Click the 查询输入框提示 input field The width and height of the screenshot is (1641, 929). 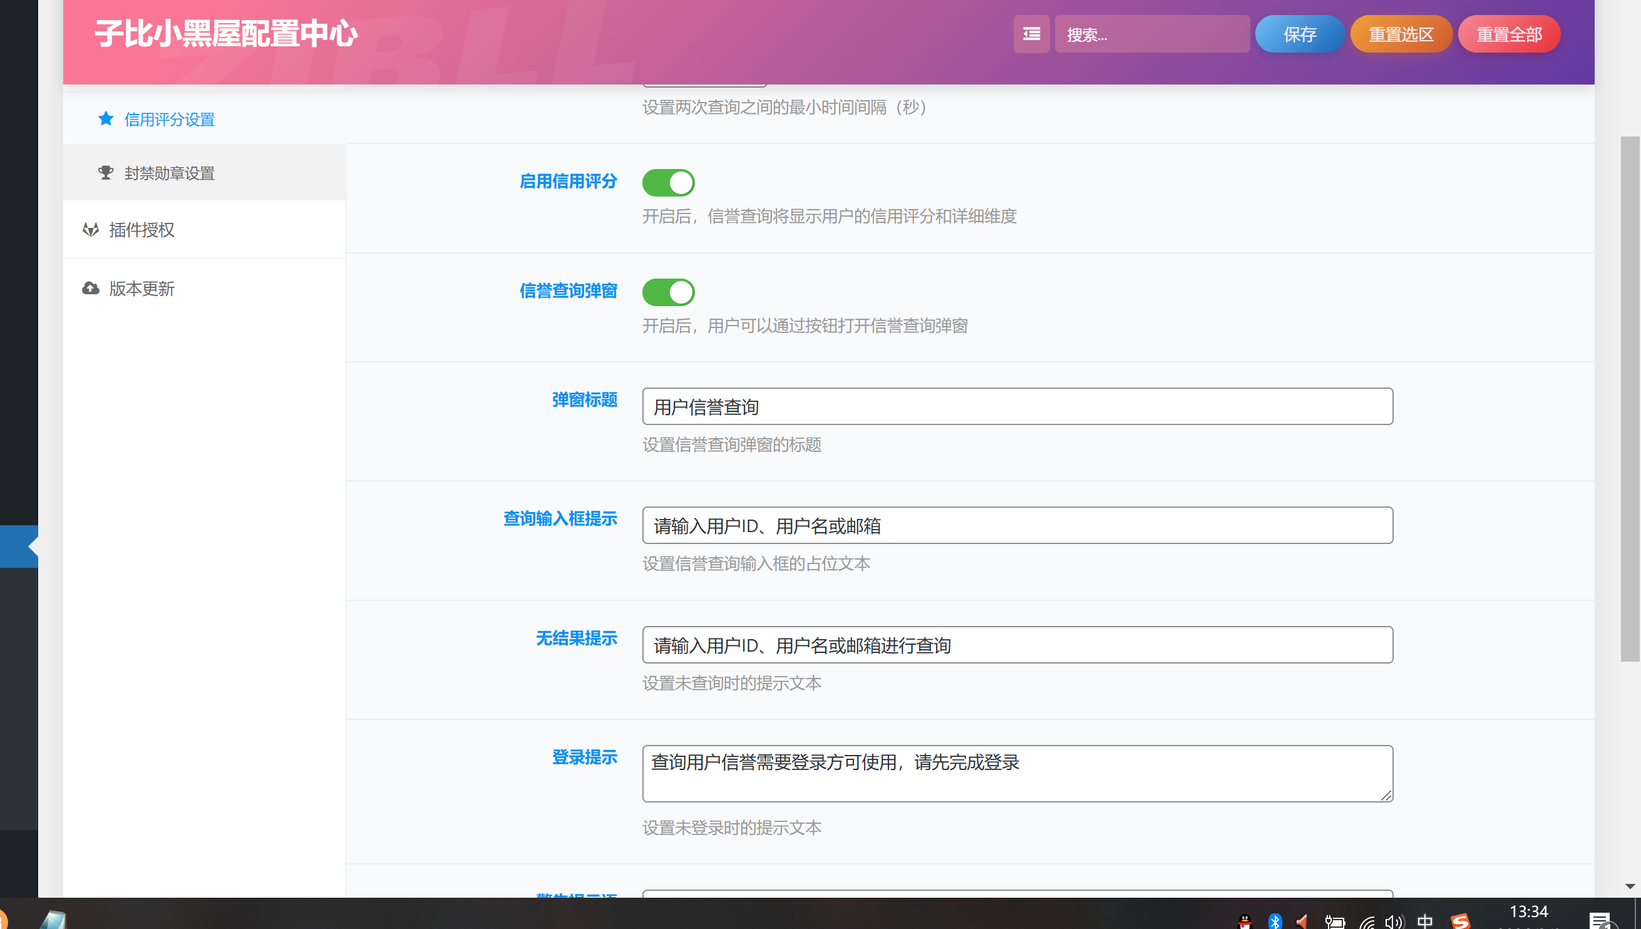tap(1017, 525)
